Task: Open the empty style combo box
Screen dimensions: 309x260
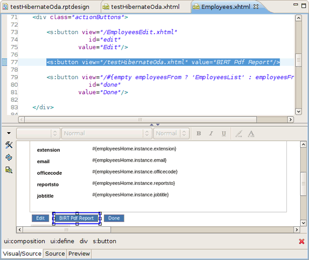Action: pos(38,133)
